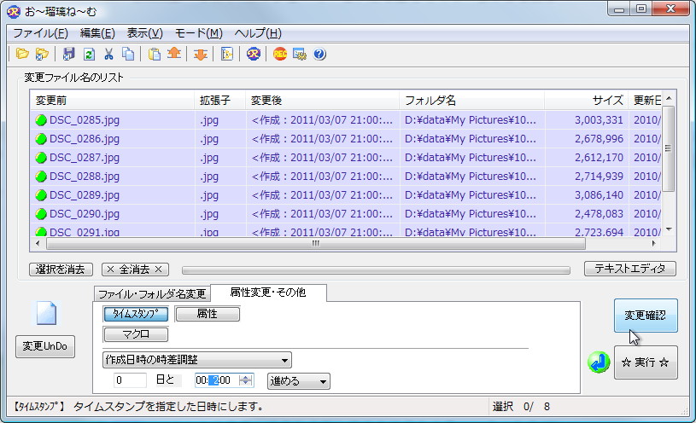The width and height of the screenshot is (696, 423).
Task: Click the time spinner arrows next to 00:2:00
Action: 245,380
